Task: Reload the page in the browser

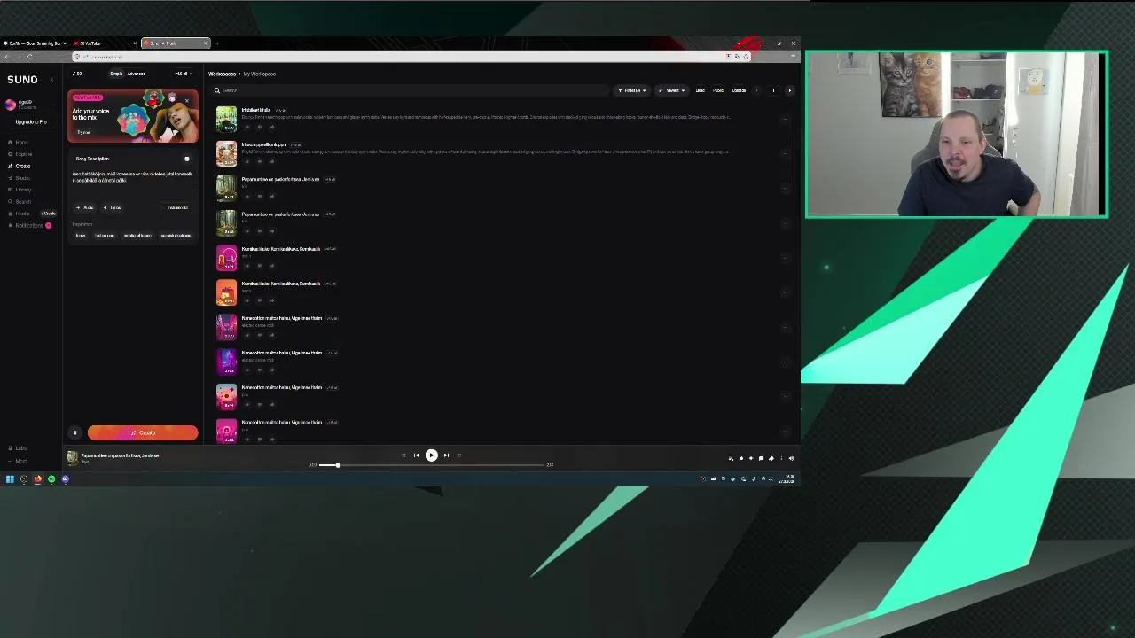Action: click(x=29, y=57)
